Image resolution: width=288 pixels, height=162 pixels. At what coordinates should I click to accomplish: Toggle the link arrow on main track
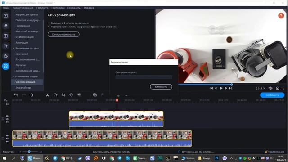coord(7,142)
